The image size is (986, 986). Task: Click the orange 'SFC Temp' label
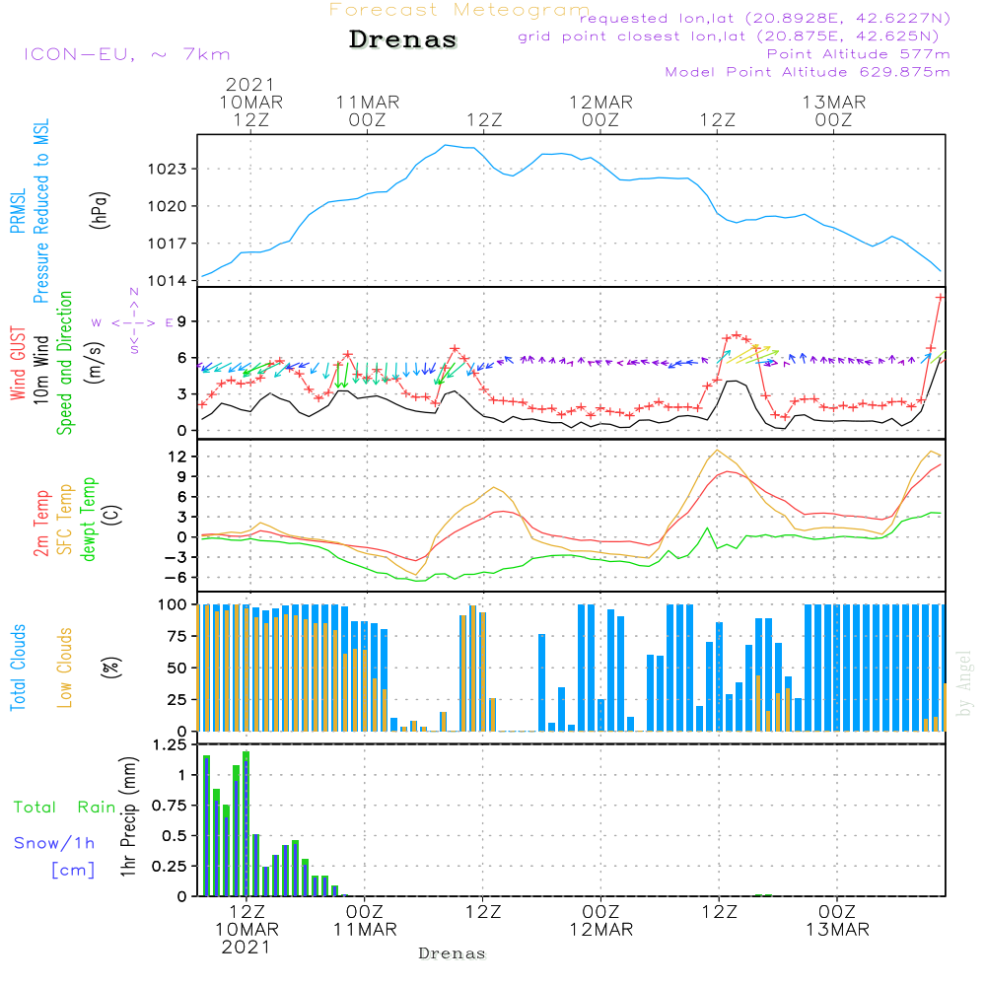tap(65, 520)
